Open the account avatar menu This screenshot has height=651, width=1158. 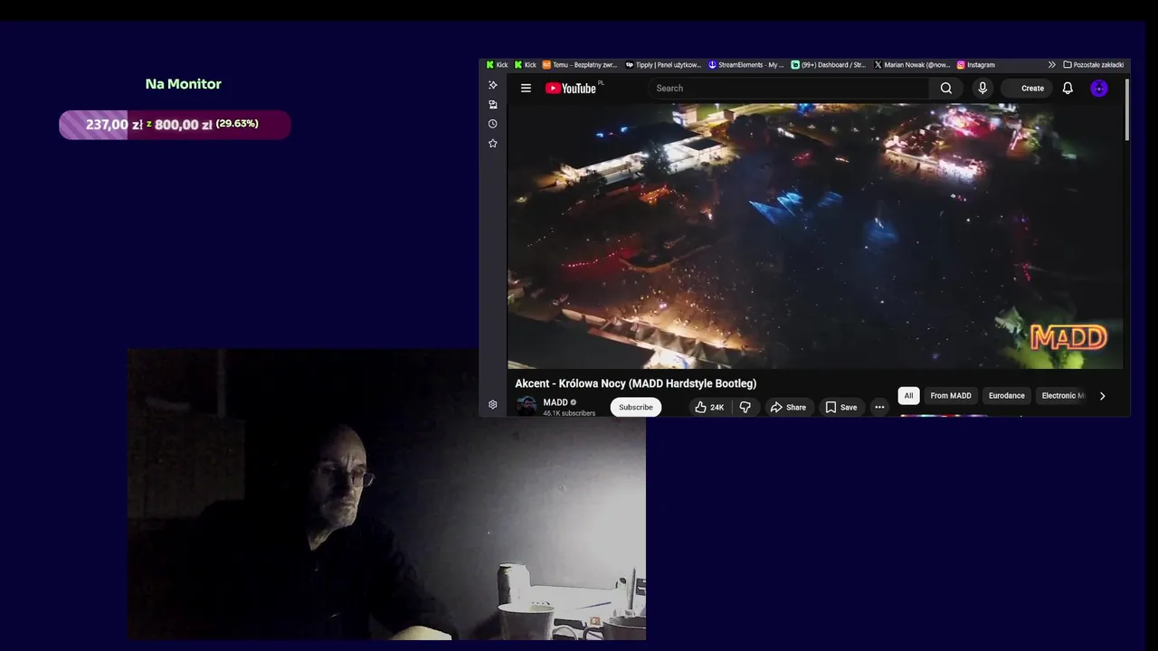tap(1098, 88)
